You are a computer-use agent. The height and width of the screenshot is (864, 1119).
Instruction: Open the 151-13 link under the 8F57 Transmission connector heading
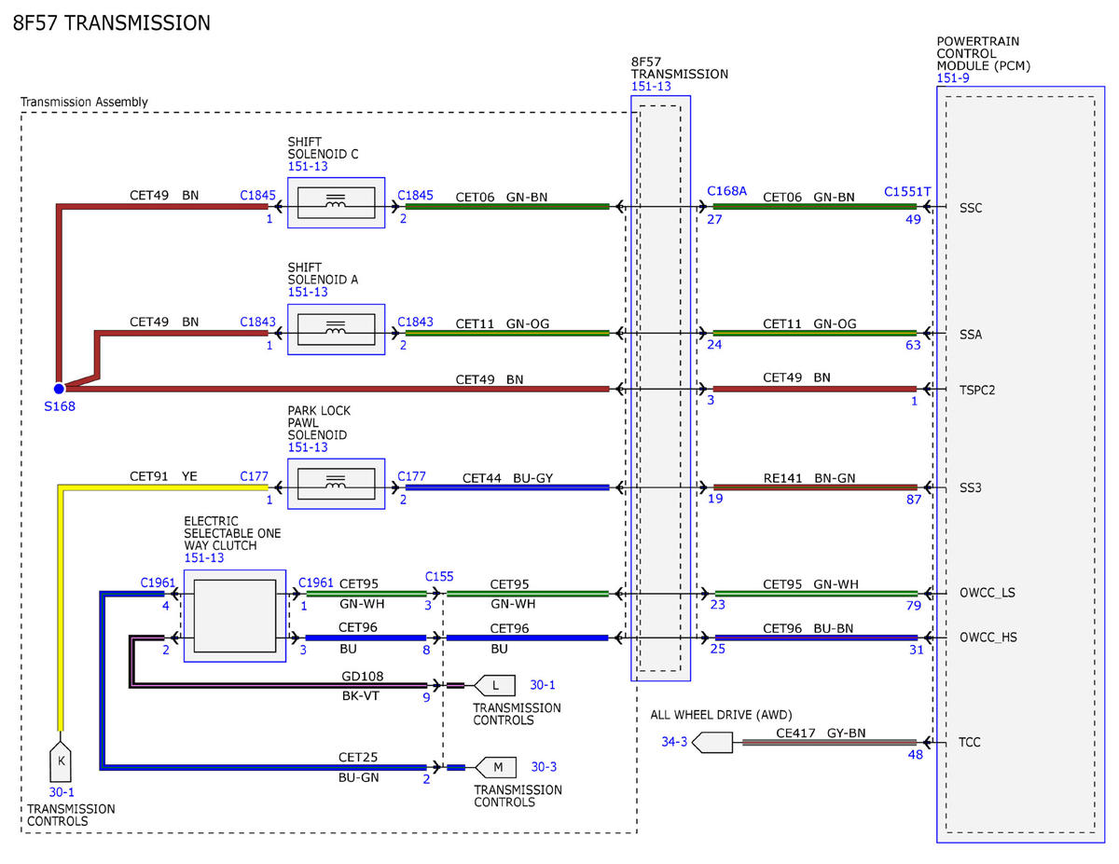[x=651, y=86]
